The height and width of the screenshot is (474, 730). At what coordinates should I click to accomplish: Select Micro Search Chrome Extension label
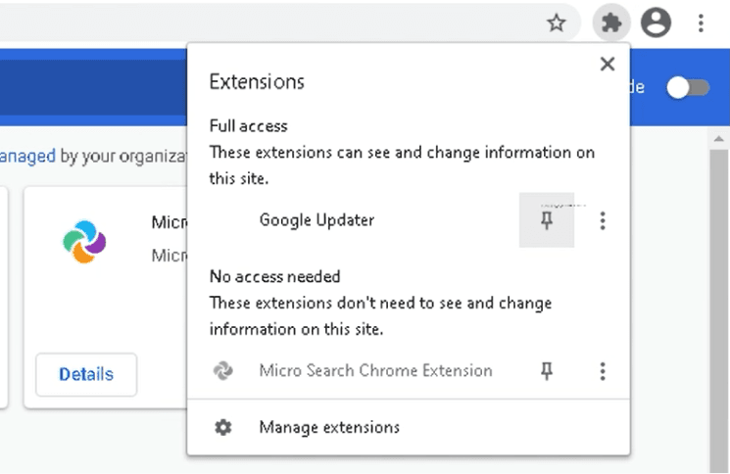pyautogui.click(x=375, y=371)
